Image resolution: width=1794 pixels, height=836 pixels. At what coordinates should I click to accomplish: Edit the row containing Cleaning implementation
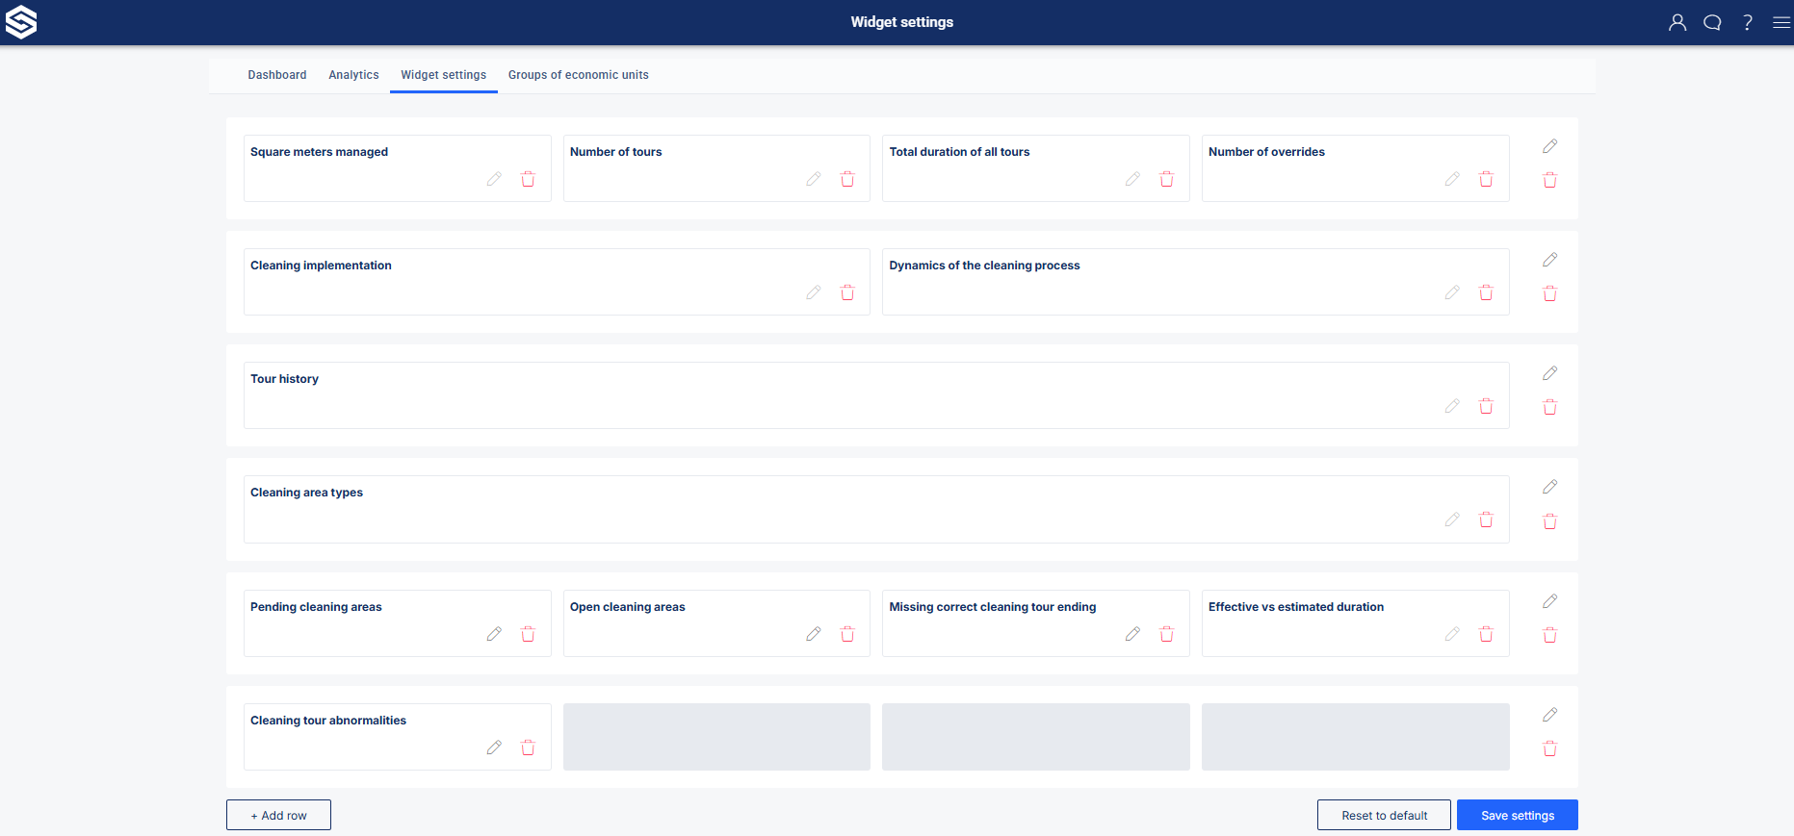[x=1549, y=260]
